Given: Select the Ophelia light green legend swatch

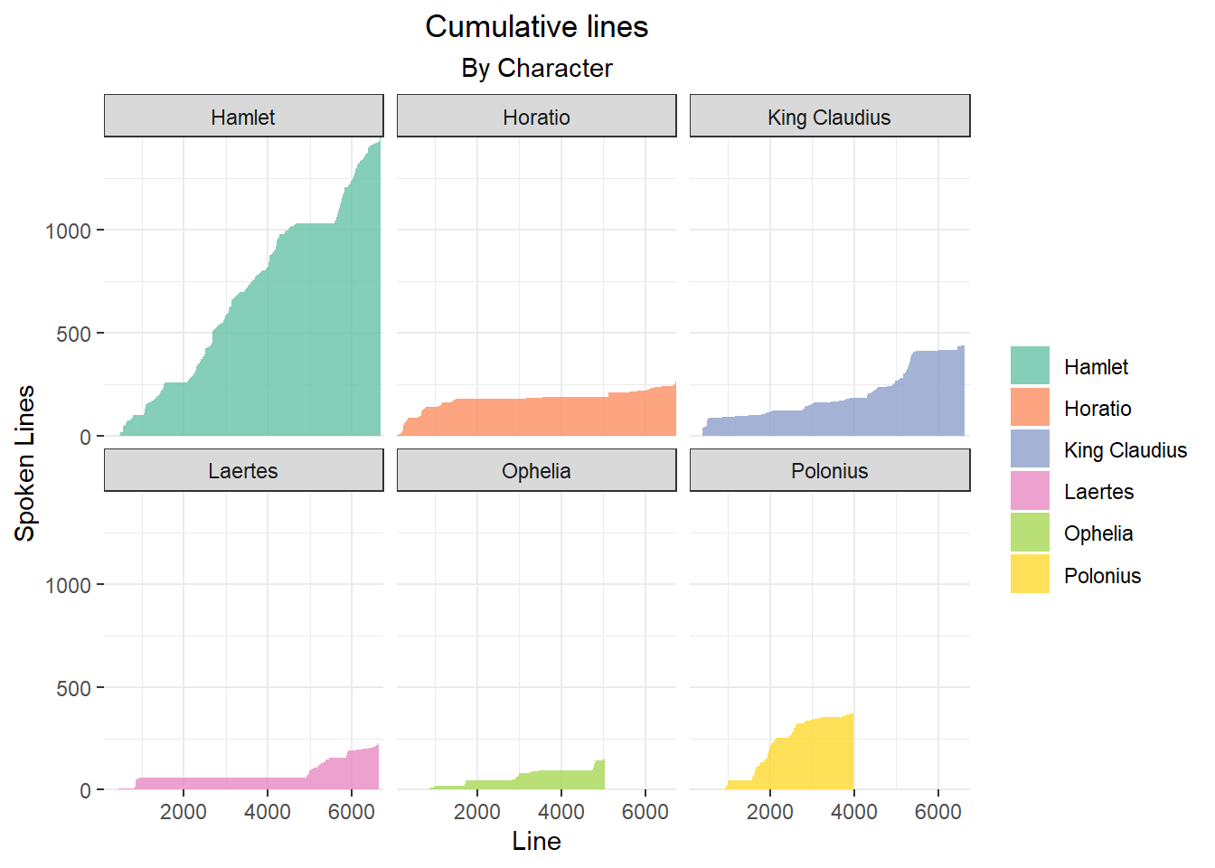Looking at the screenshot, I should pyautogui.click(x=1030, y=533).
